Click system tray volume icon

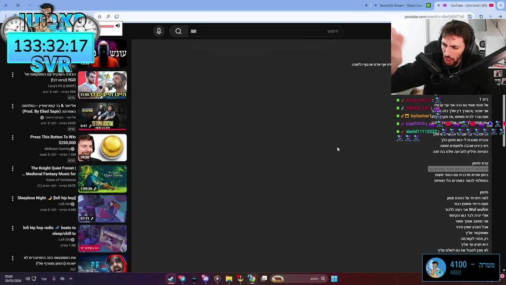click(x=27, y=279)
